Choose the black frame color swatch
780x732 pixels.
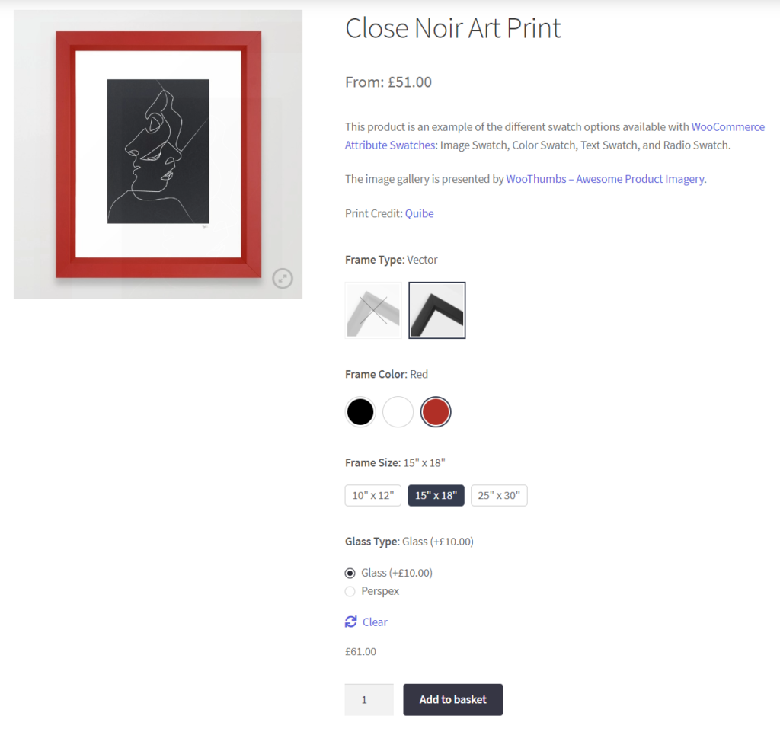[x=360, y=412]
